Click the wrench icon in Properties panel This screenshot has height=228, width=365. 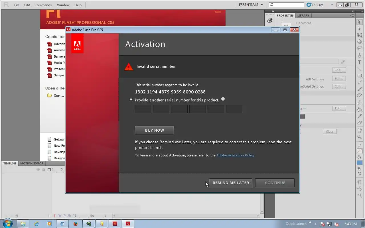click(343, 62)
